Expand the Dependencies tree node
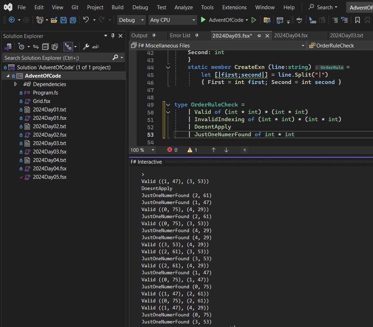This screenshot has width=373, height=327. pyautogui.click(x=15, y=84)
